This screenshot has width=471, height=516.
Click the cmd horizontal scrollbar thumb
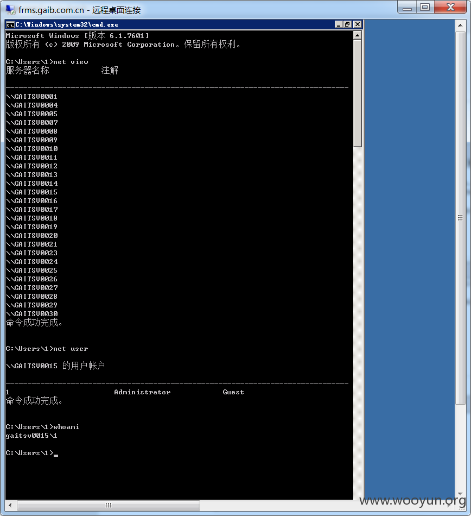click(x=109, y=505)
